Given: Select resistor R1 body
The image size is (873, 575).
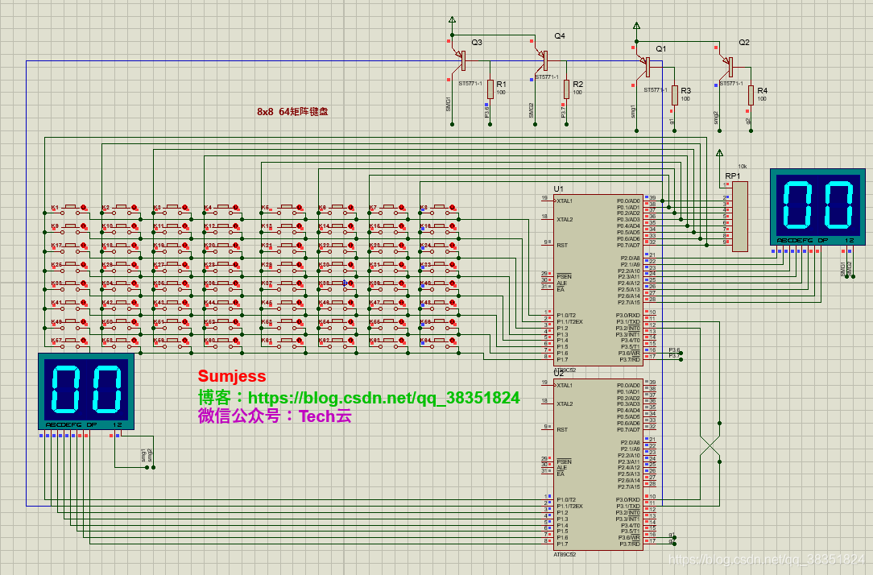Looking at the screenshot, I should pos(490,89).
